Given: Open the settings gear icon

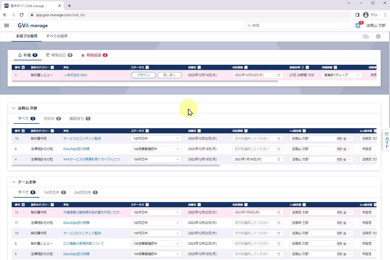Looking at the screenshot, I should pyautogui.click(x=378, y=36).
